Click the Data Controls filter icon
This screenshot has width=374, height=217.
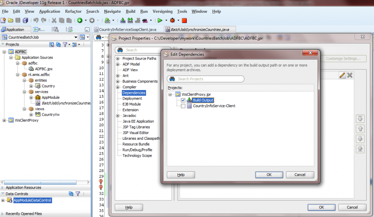[x=78, y=194]
